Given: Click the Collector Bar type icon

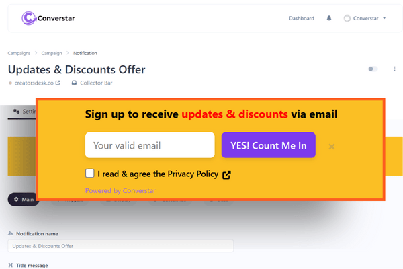Looking at the screenshot, I should 74,83.
